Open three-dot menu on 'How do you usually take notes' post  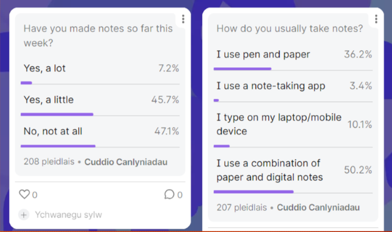[x=376, y=20]
